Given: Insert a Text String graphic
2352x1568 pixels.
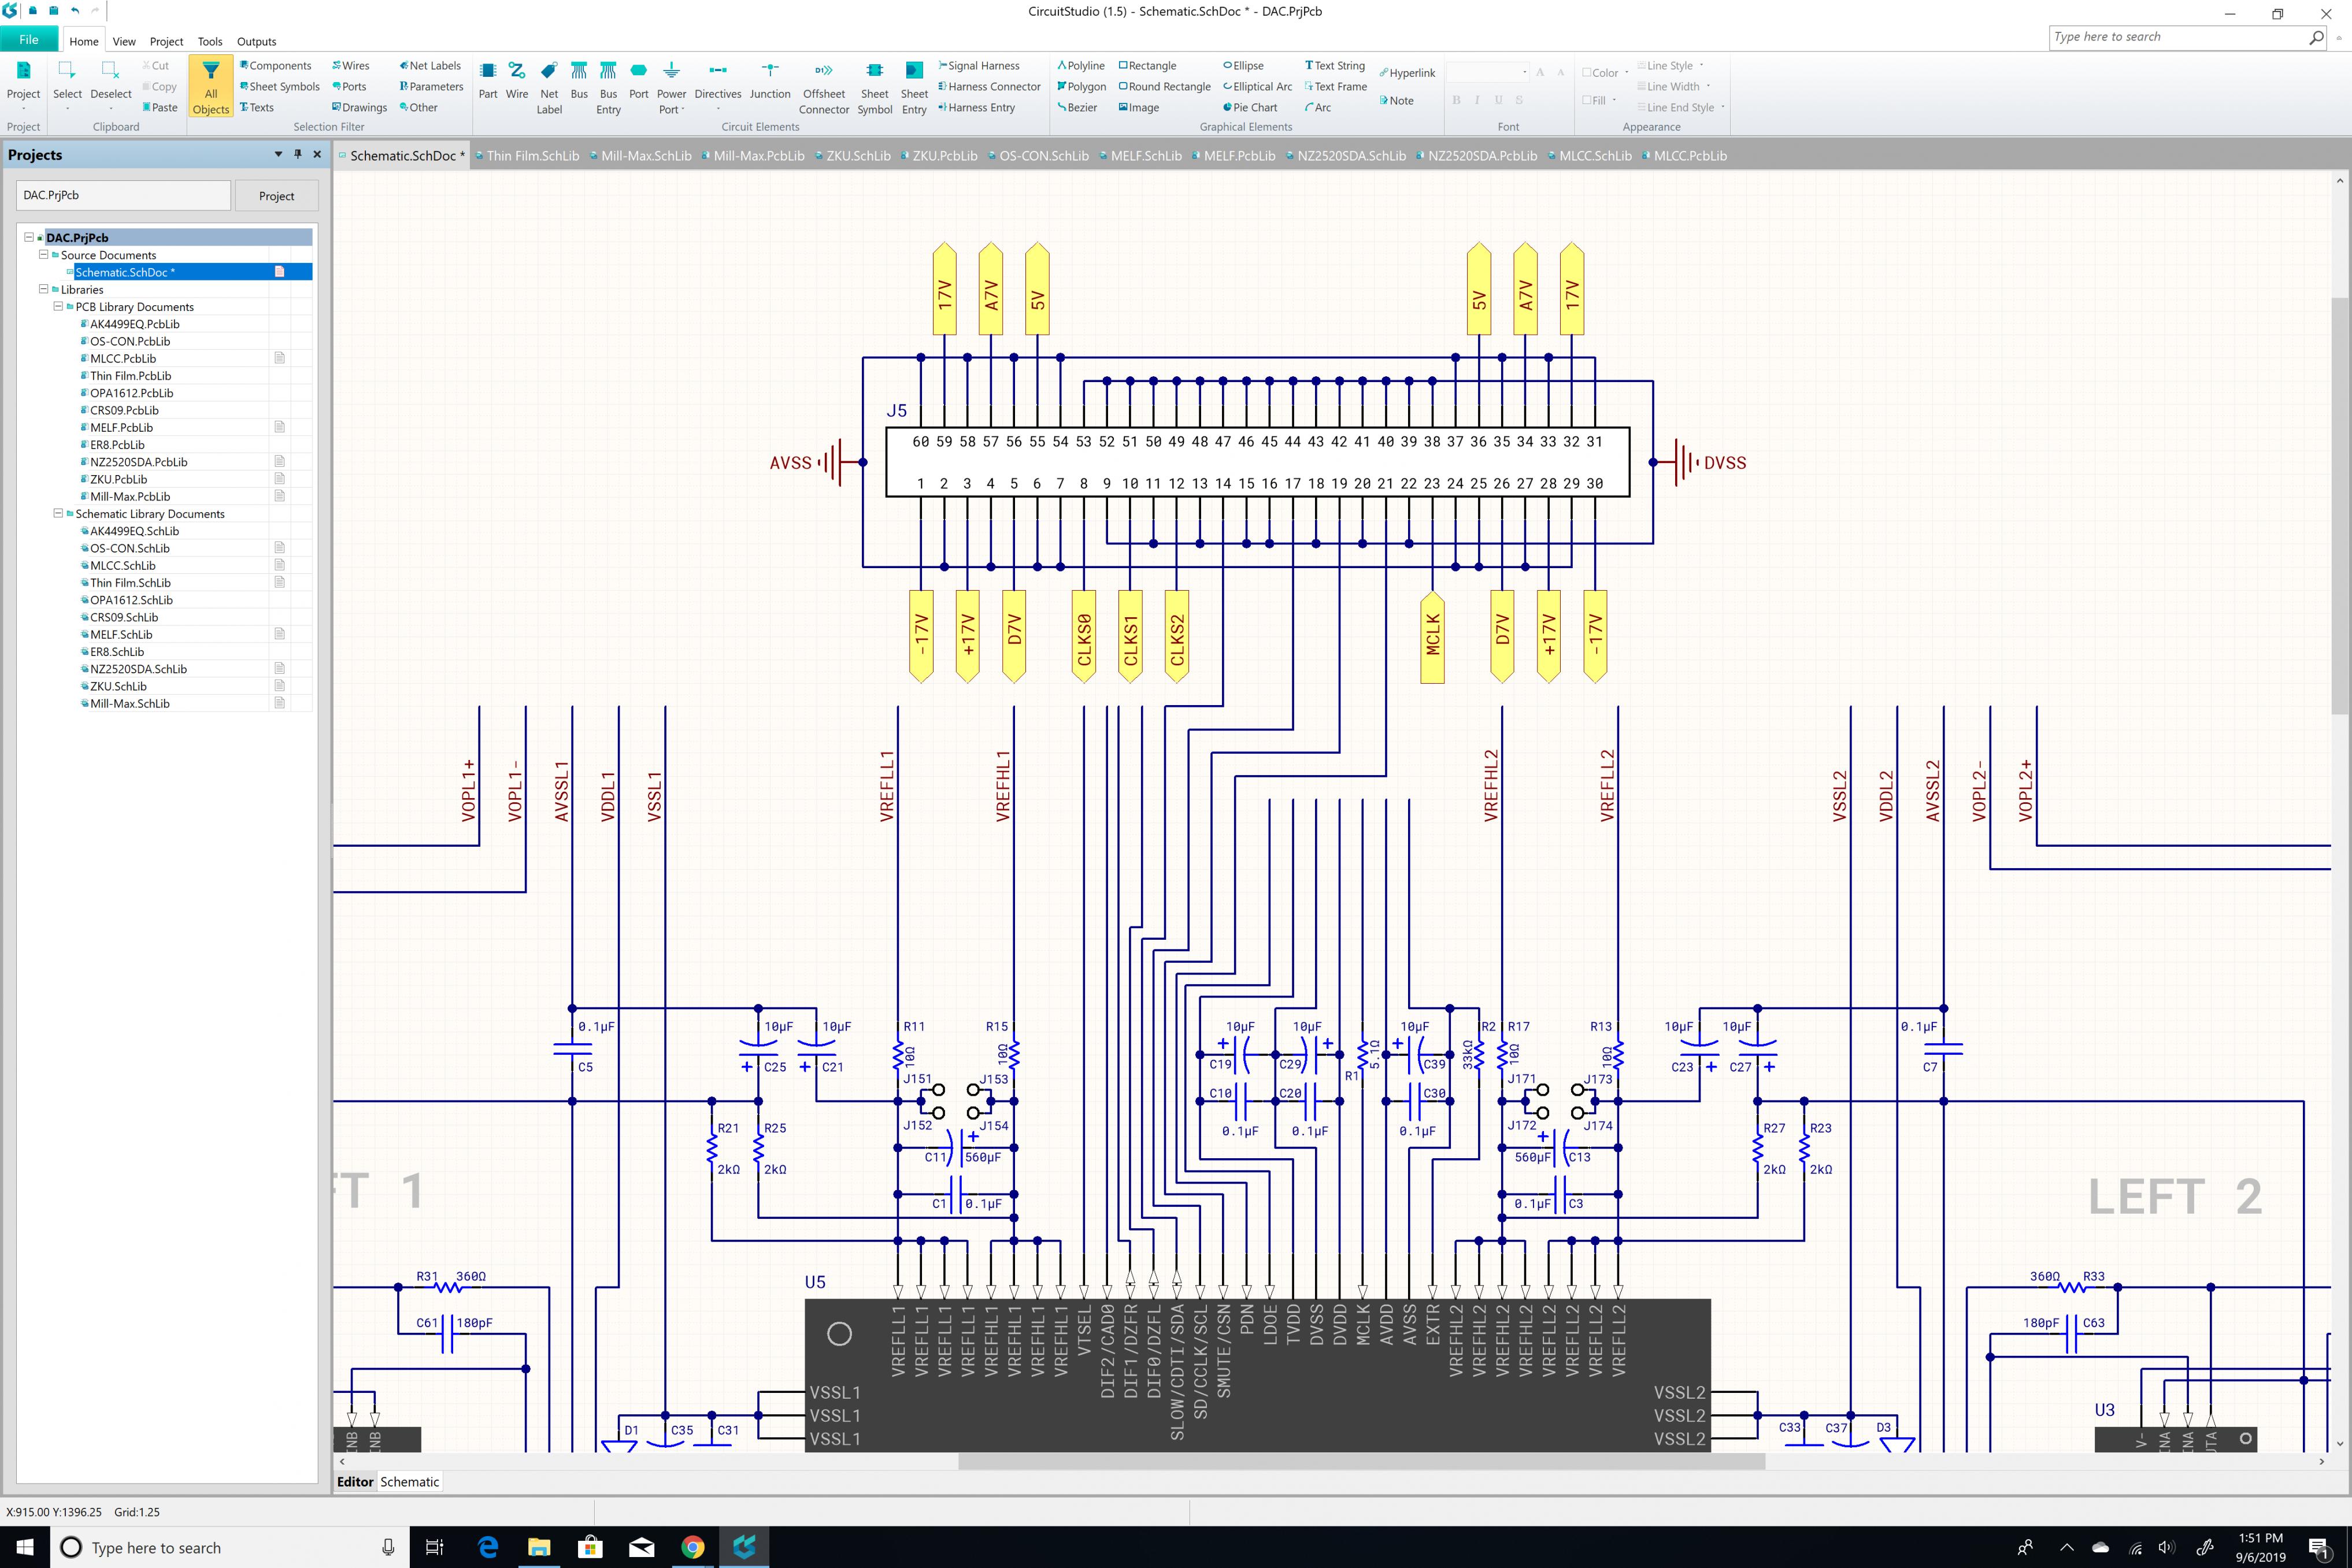Looking at the screenshot, I should tap(1335, 66).
